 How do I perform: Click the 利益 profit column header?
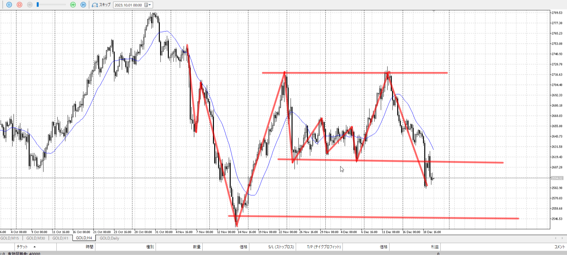[x=435, y=247]
